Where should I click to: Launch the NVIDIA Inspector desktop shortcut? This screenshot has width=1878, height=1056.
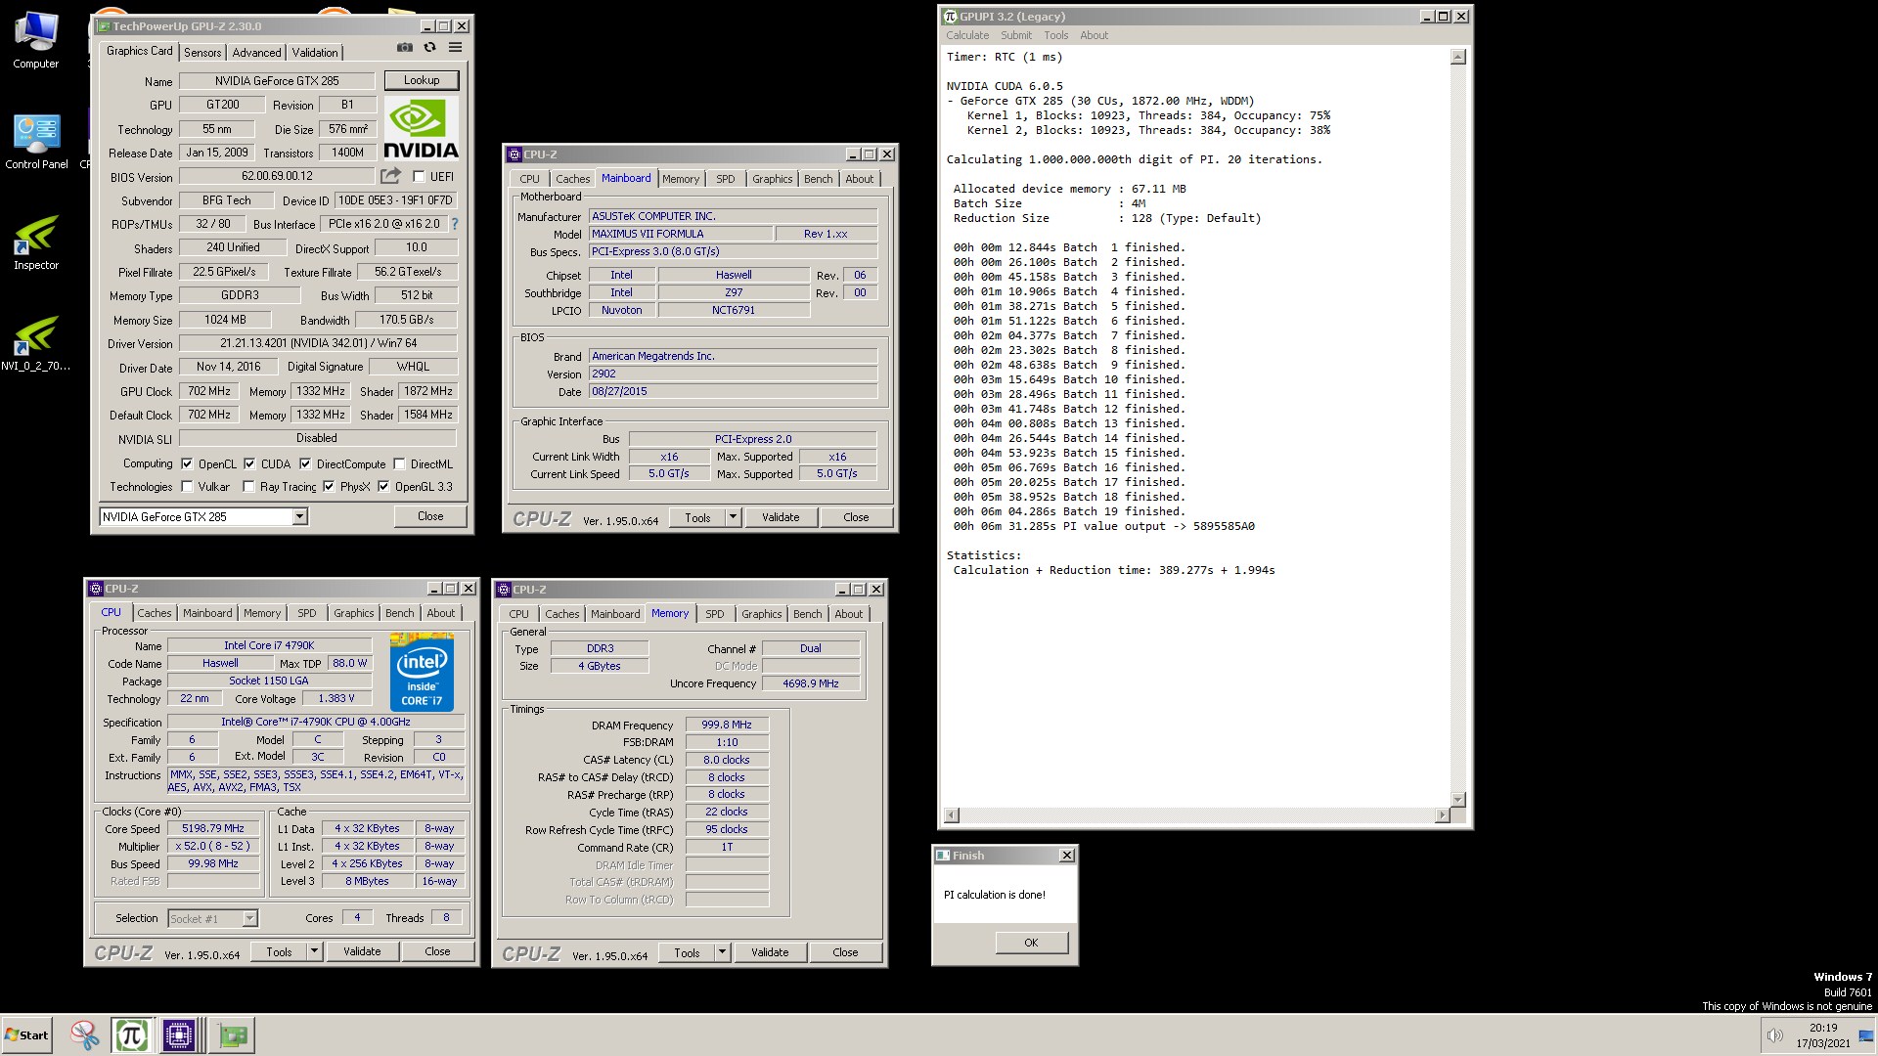click(x=36, y=242)
